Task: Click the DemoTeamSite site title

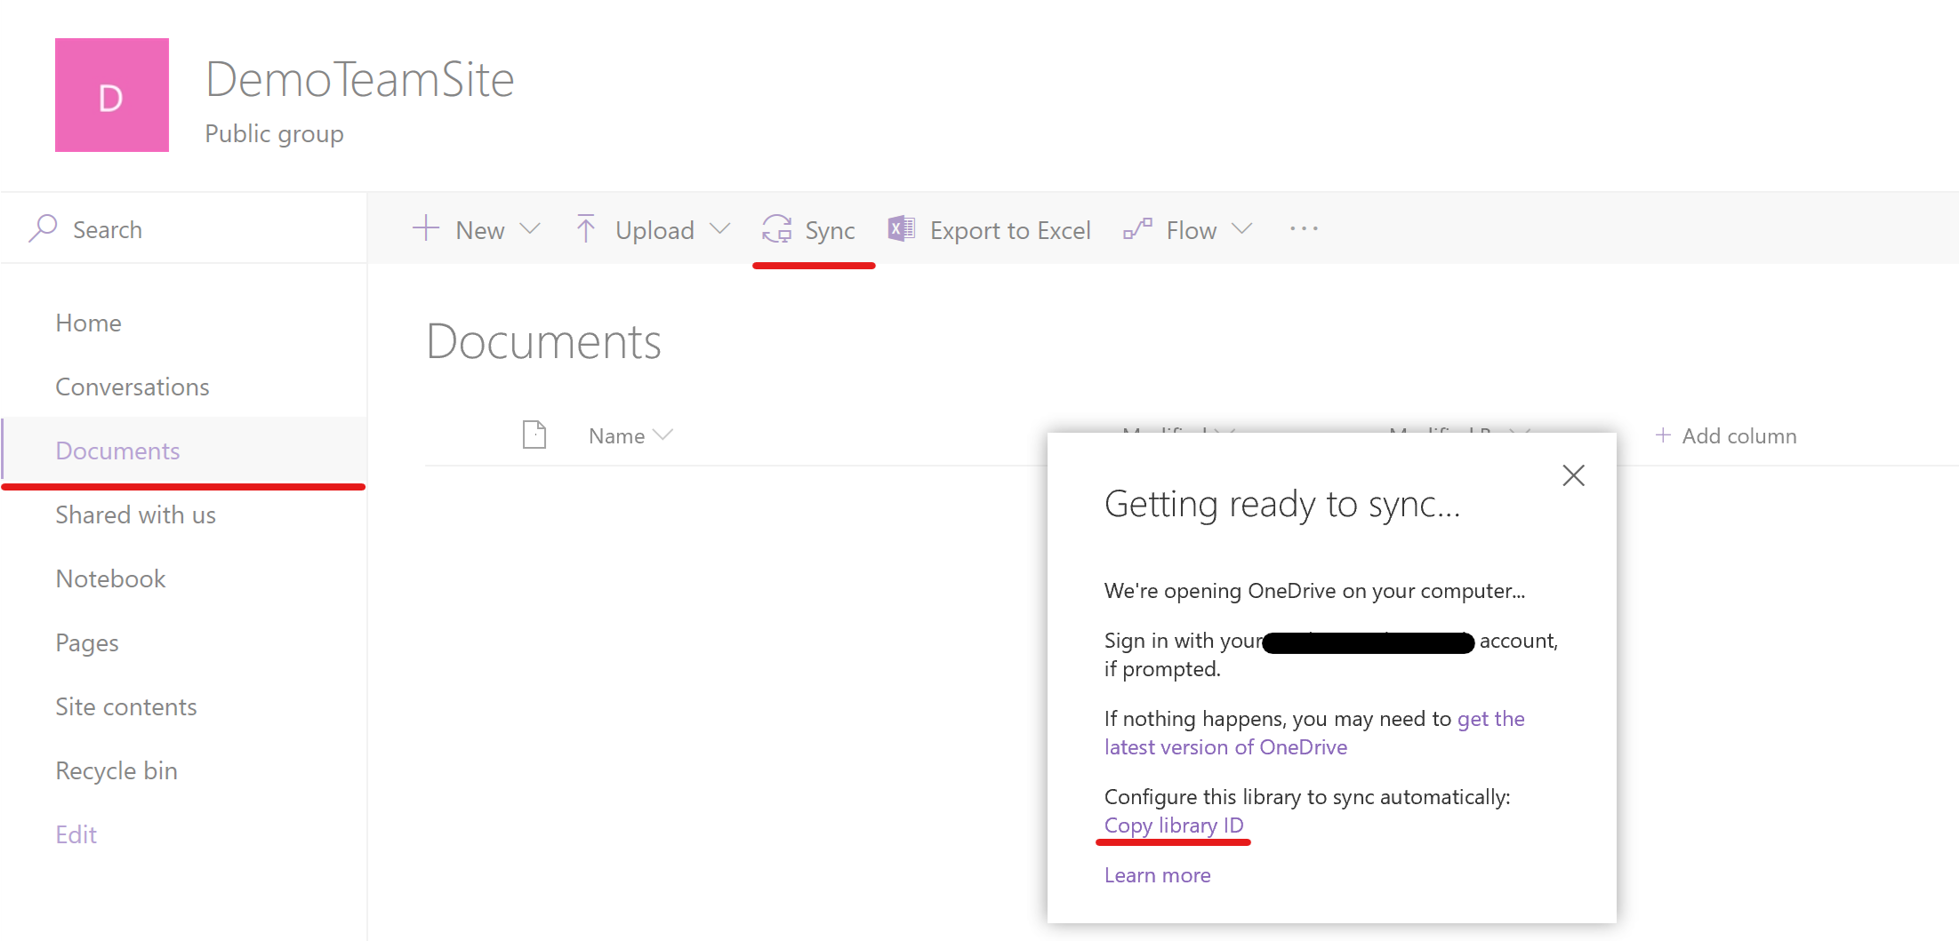Action: point(360,79)
